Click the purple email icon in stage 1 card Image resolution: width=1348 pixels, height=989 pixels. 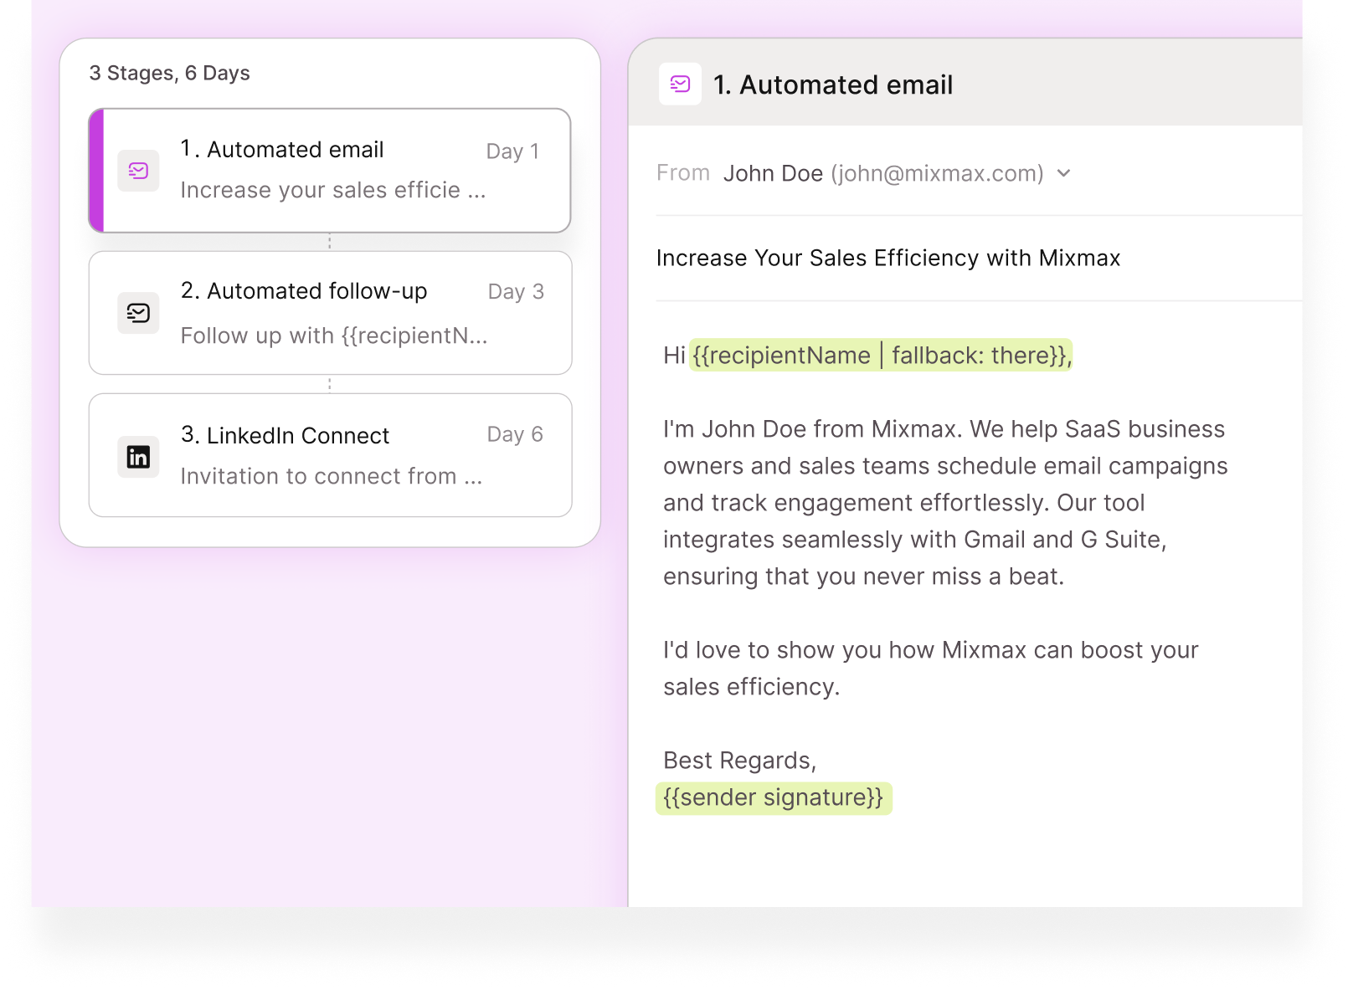[138, 171]
